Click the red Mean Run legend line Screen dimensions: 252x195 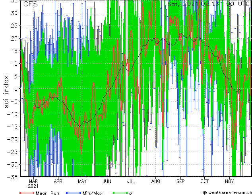coord(27,193)
